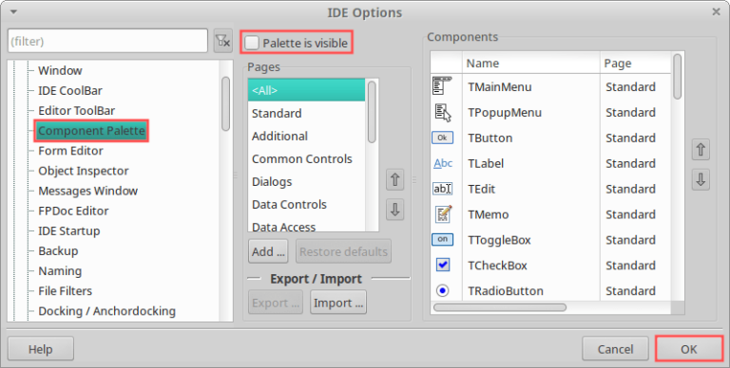Select the TPopupMenu row name

tap(505, 113)
